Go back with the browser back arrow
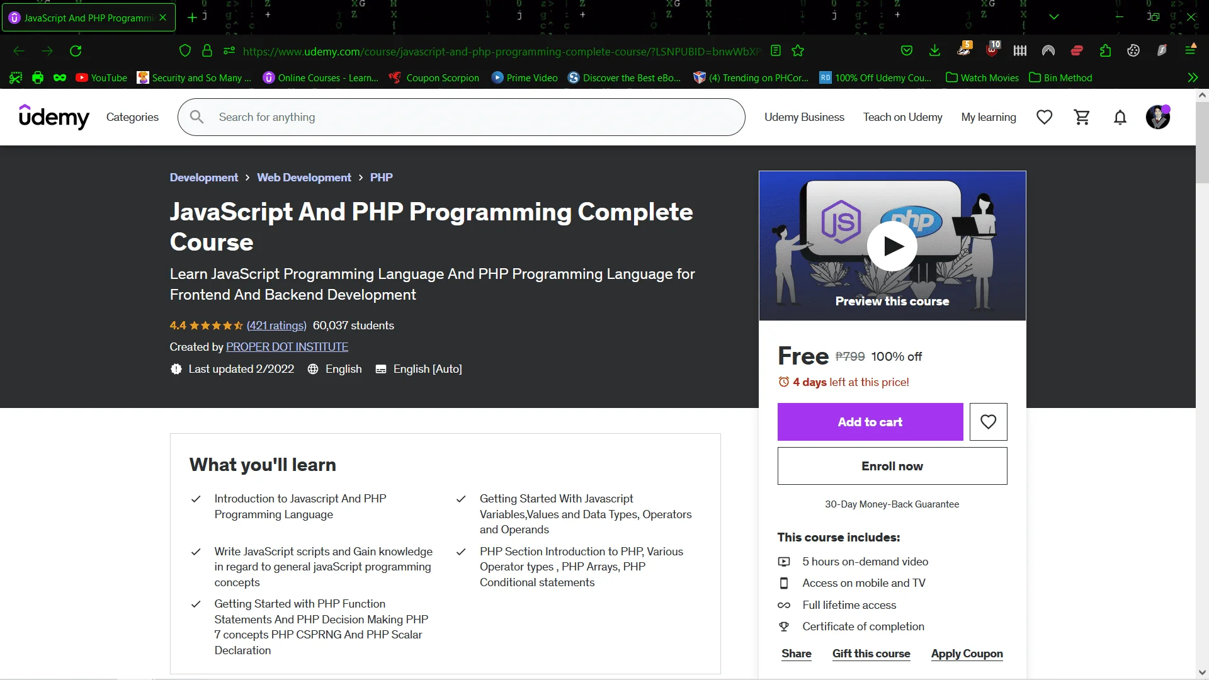Viewport: 1209px width, 680px height. pyautogui.click(x=19, y=51)
